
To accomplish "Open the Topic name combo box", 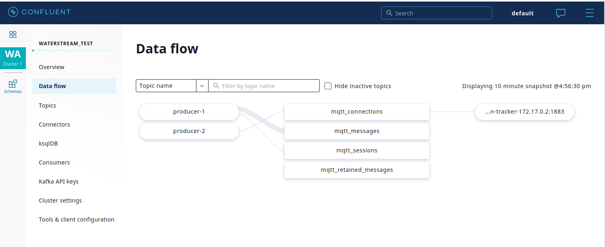I will click(x=172, y=86).
